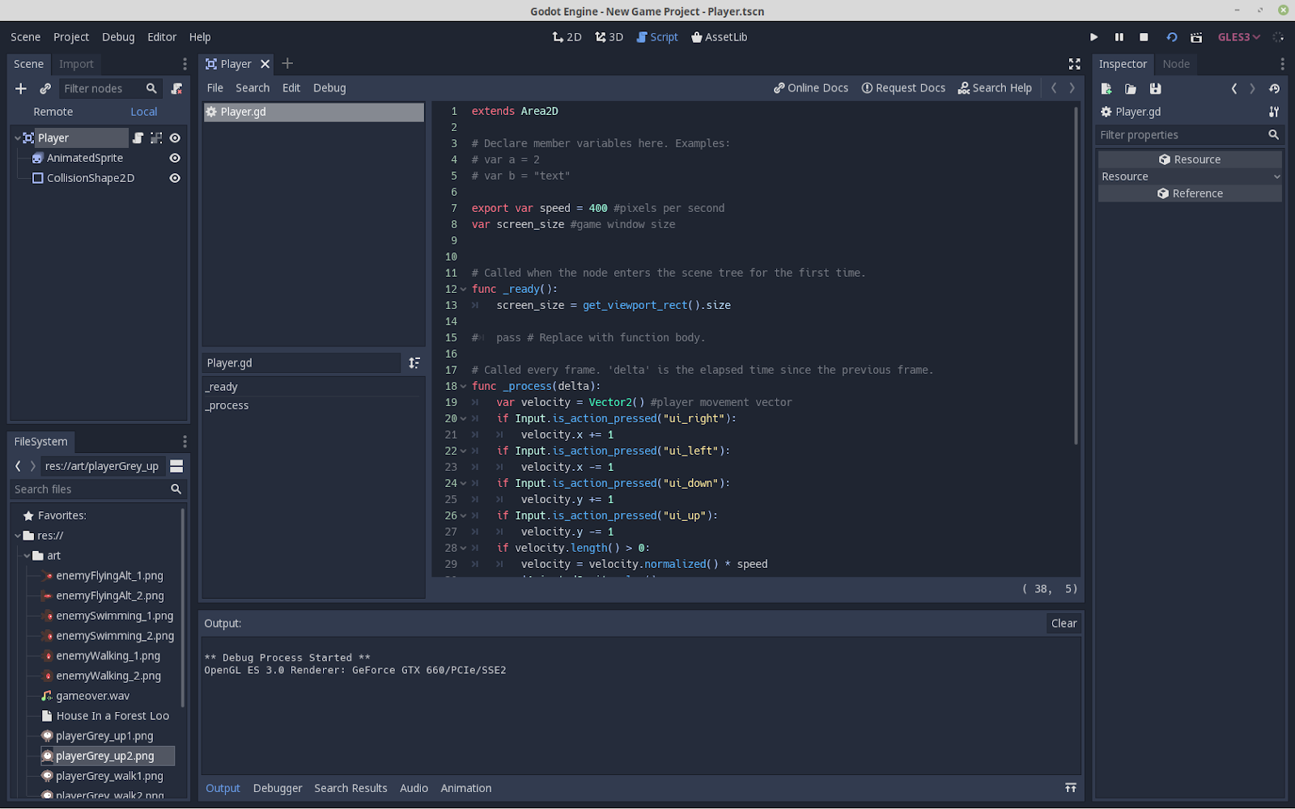The width and height of the screenshot is (1295, 809).
Task: Hide the Player node
Action: point(175,138)
